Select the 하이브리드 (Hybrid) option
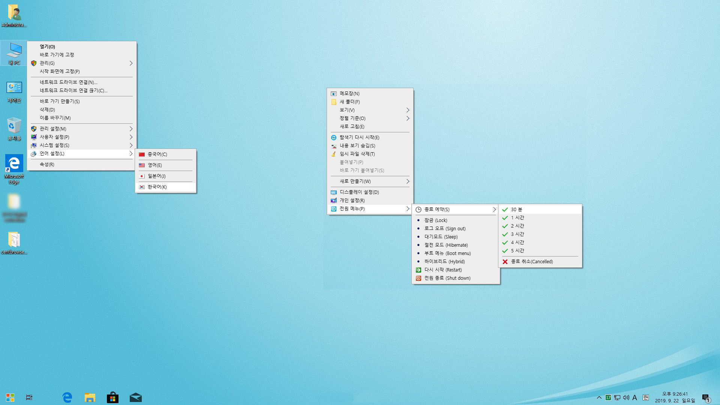The width and height of the screenshot is (720, 405). coord(456,261)
